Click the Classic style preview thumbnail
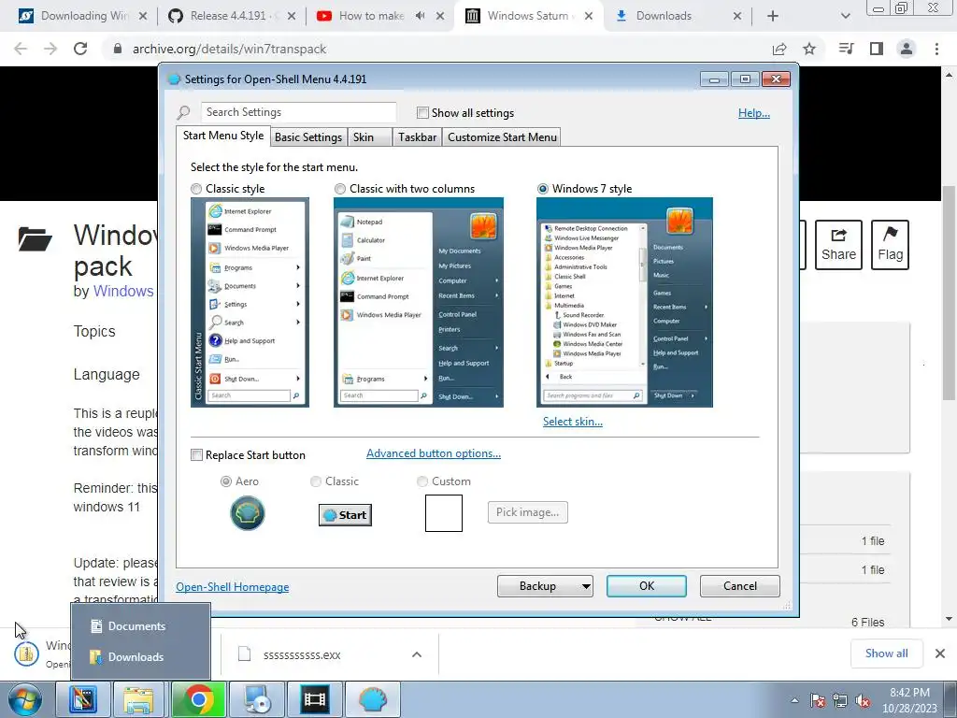957x718 pixels. click(250, 302)
